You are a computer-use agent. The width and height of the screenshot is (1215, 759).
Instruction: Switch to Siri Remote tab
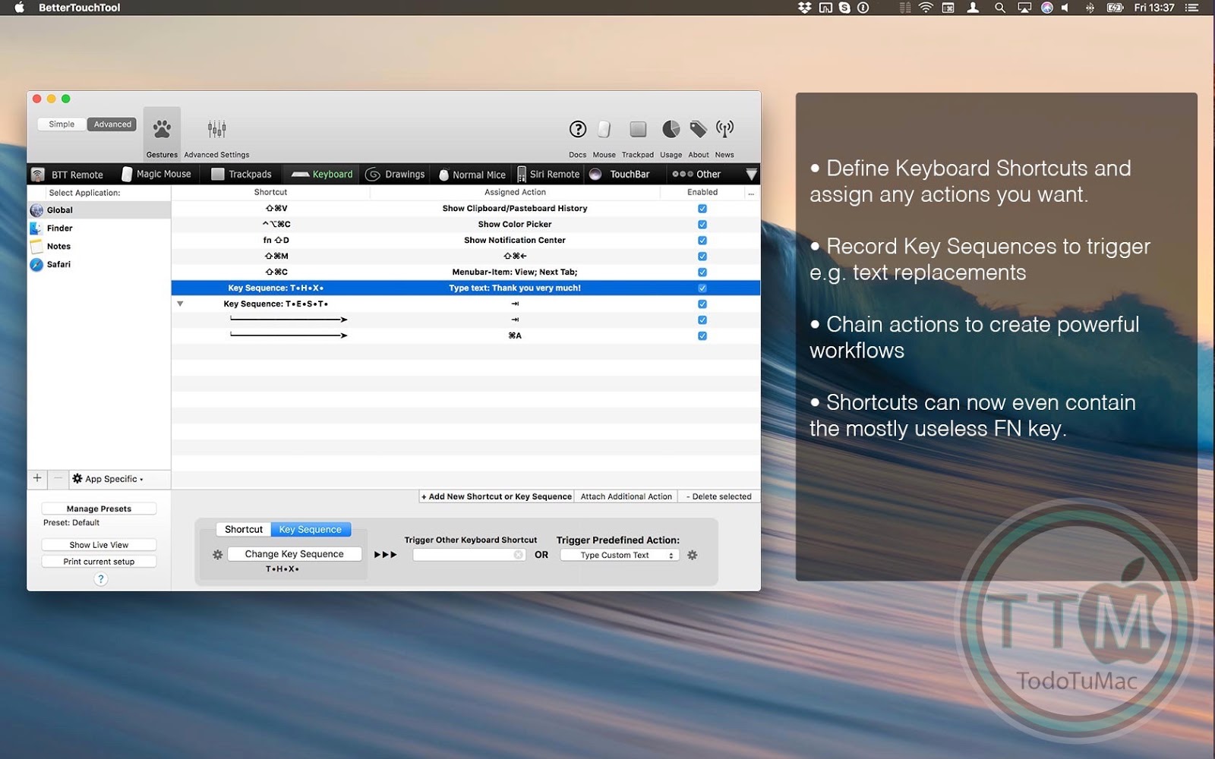coord(548,175)
